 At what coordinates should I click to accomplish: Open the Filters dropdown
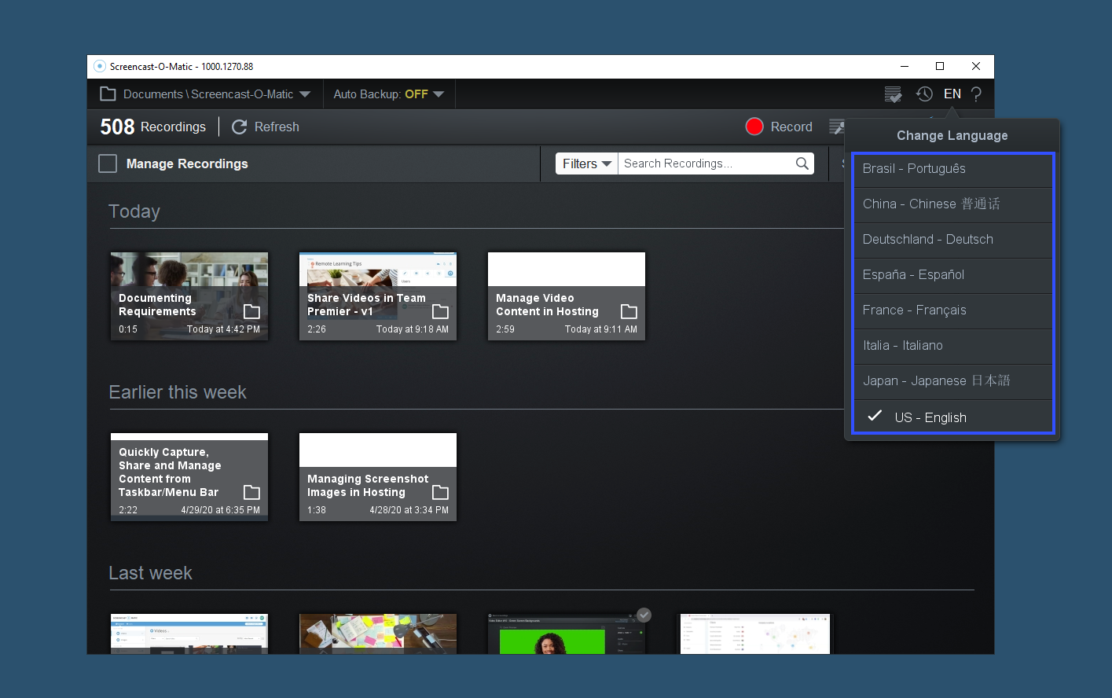click(587, 163)
